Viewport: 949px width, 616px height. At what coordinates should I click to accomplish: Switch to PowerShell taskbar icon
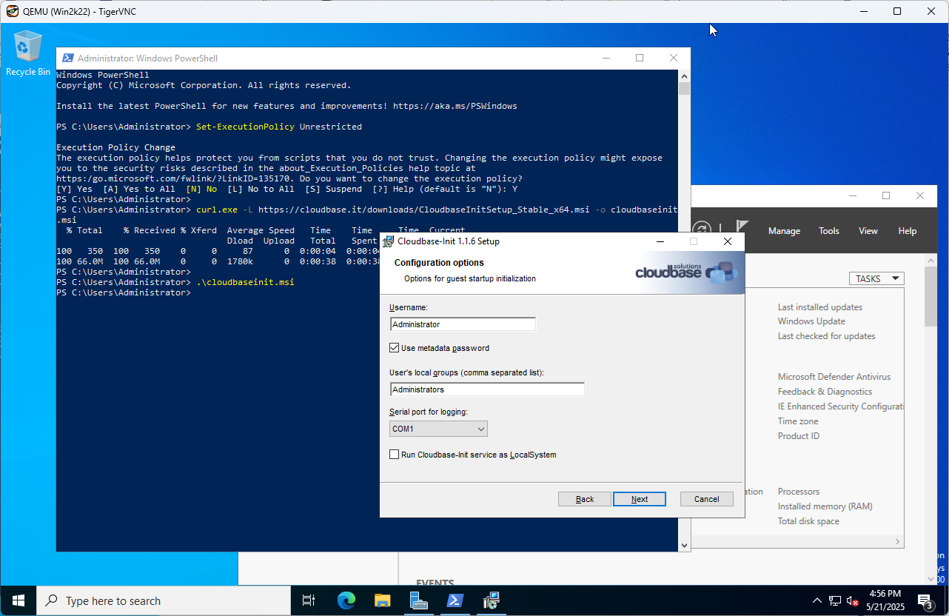pyautogui.click(x=455, y=600)
